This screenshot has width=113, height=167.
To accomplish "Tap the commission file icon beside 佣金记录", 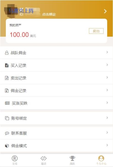I will [7, 91].
